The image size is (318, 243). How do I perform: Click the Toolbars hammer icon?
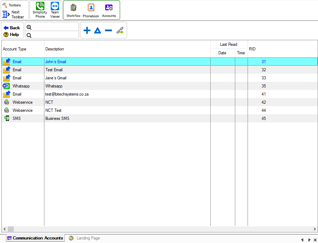pyautogui.click(x=5, y=5)
